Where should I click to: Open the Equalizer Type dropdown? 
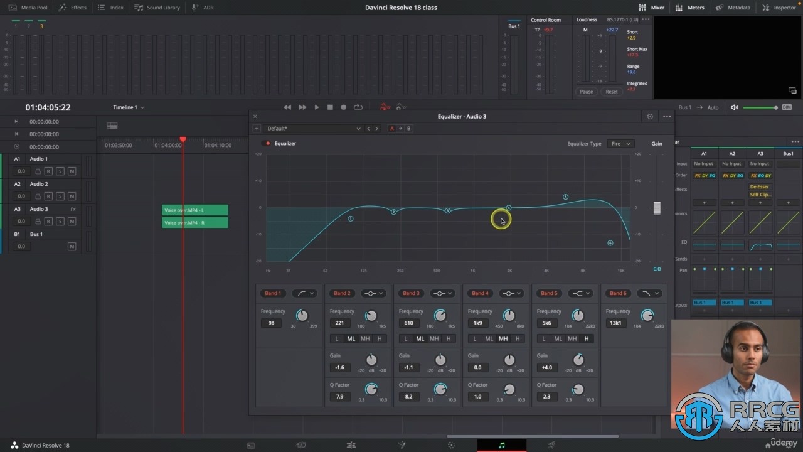tap(620, 143)
